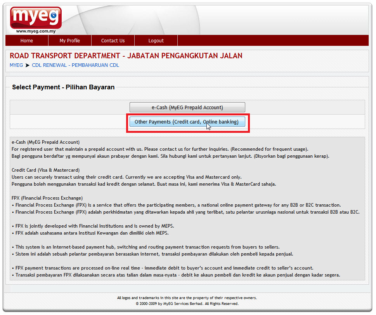
Task: Log out using the Logout menu item
Action: click(156, 40)
